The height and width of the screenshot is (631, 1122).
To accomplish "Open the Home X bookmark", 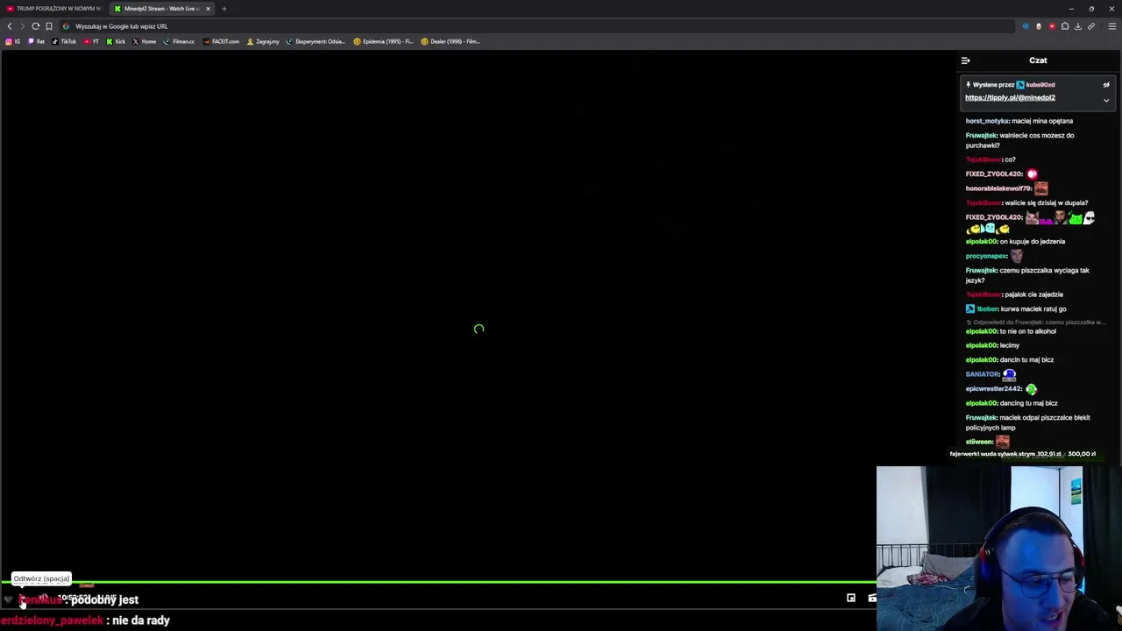I will (x=145, y=41).
